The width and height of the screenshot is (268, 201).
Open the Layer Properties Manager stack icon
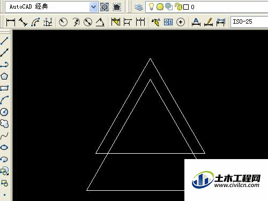pos(139,7)
